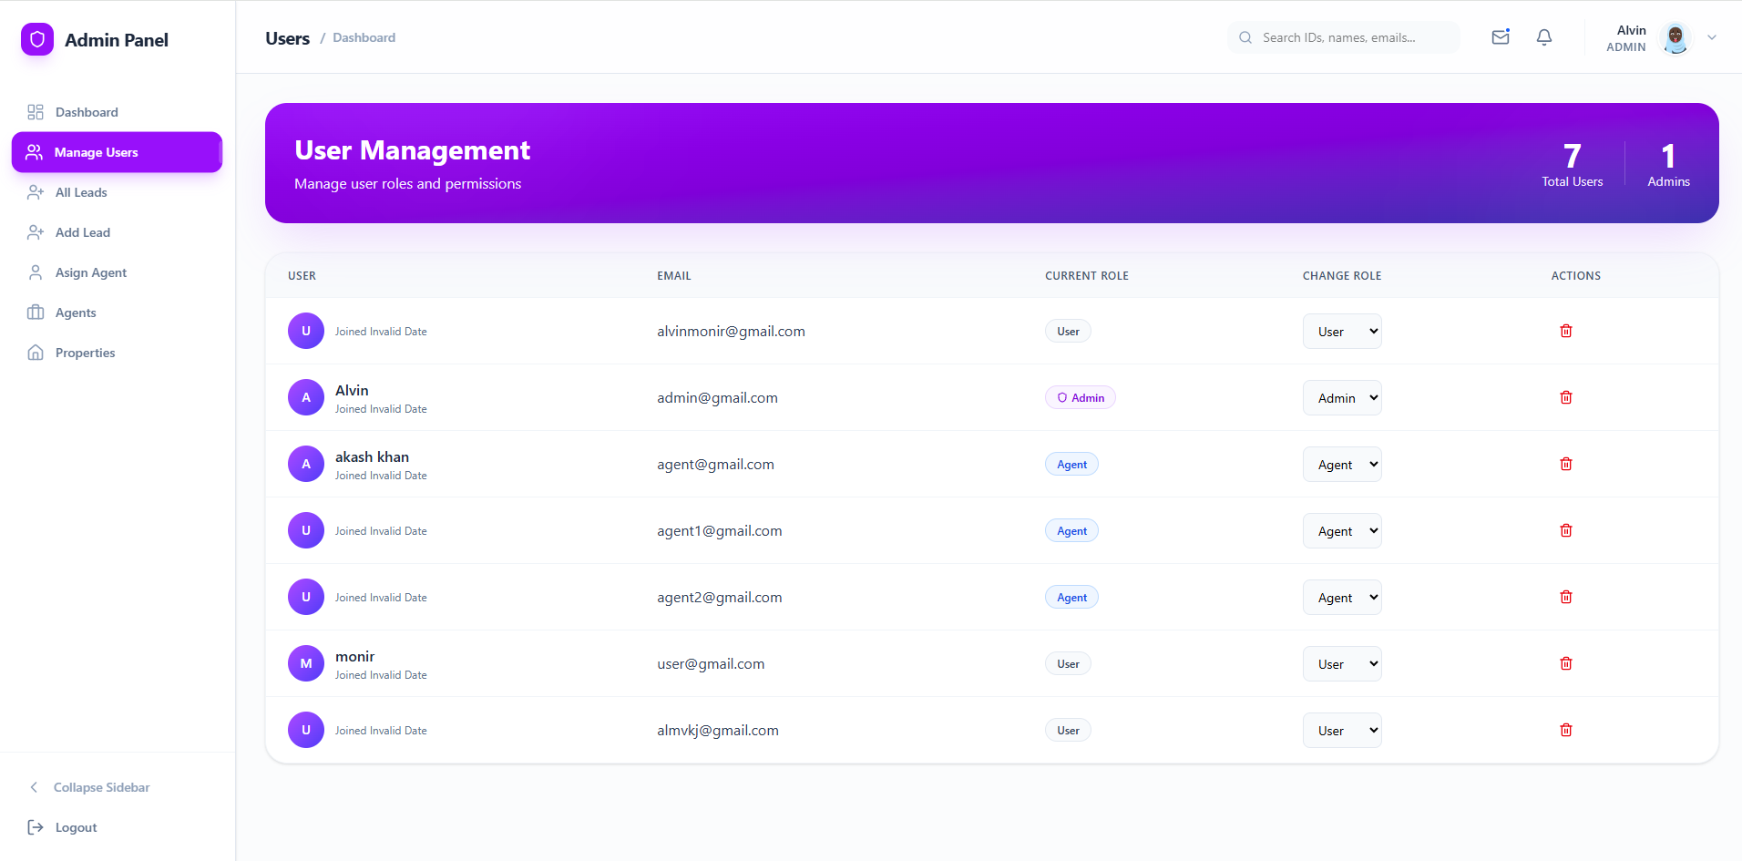The image size is (1742, 861).
Task: Open the messages envelope icon
Action: tap(1500, 37)
